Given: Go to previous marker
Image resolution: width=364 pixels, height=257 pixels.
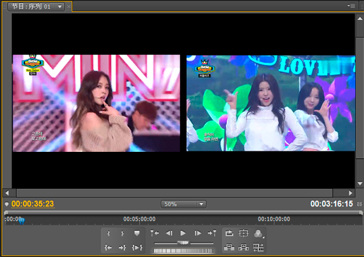Looking at the screenshot, I should 155,233.
